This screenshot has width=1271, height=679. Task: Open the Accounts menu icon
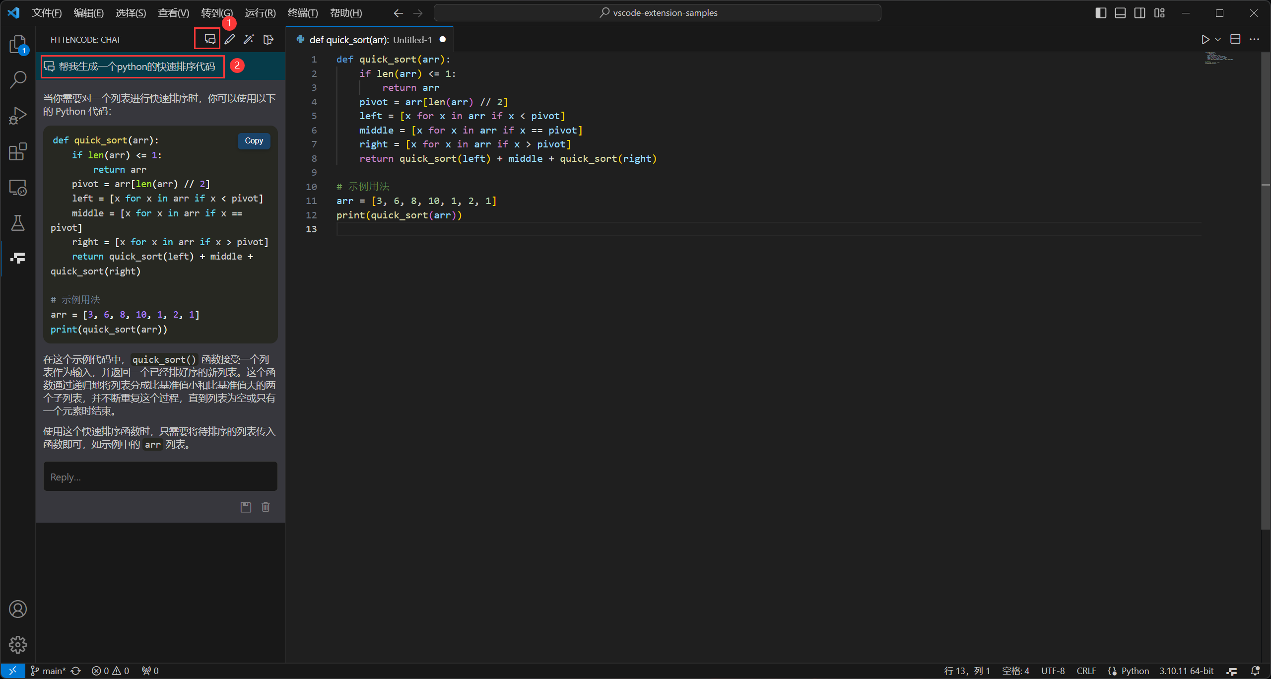pyautogui.click(x=18, y=609)
